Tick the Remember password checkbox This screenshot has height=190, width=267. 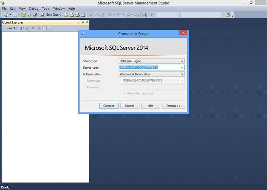(x=123, y=93)
